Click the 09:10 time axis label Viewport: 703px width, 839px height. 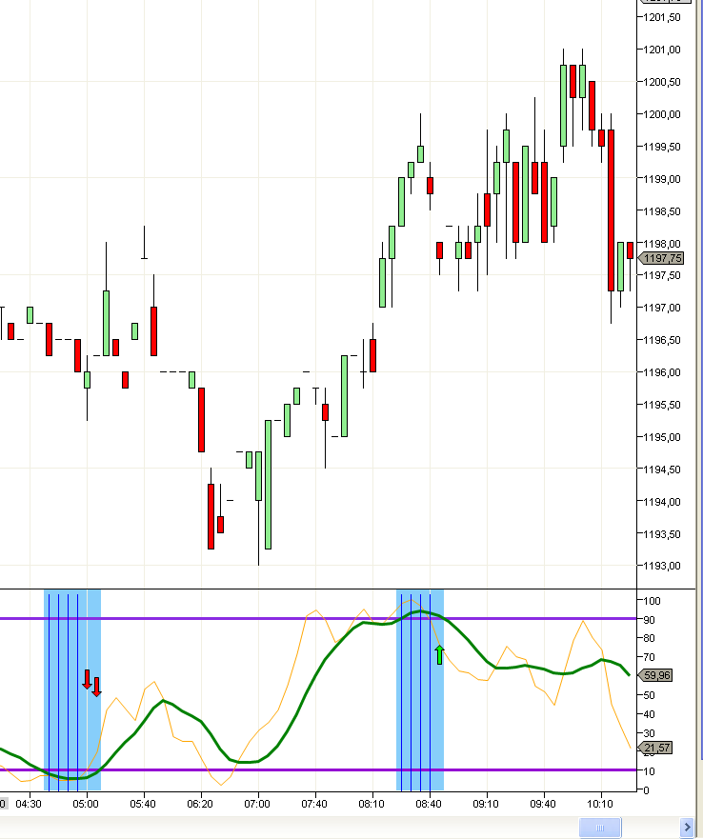click(x=486, y=804)
